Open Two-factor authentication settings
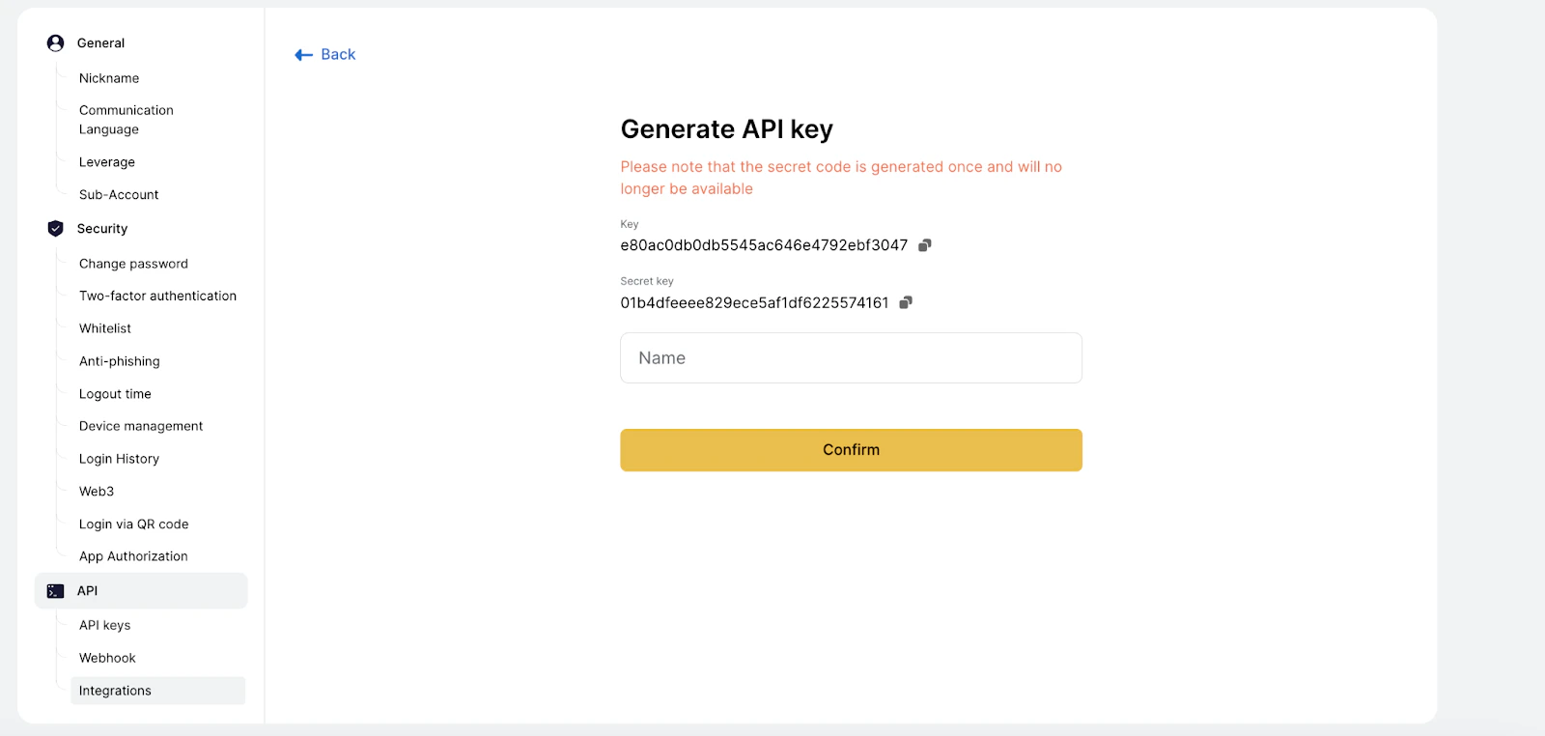Viewport: 1545px width, 736px height. pyautogui.click(x=157, y=296)
